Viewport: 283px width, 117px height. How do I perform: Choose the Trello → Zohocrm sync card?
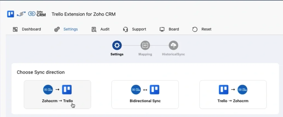pos(233,94)
